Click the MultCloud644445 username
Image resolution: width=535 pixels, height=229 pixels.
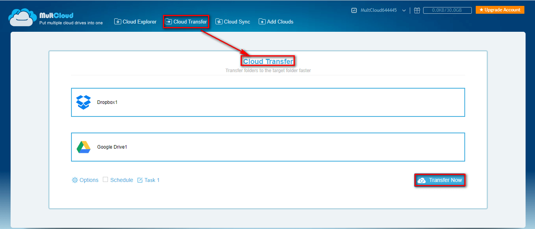[379, 11]
